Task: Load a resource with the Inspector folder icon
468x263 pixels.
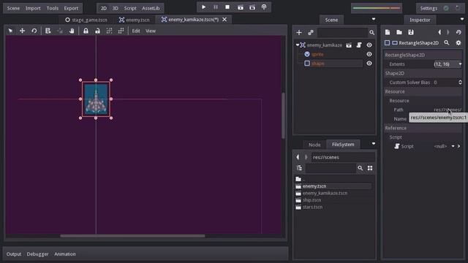Action: point(399,32)
